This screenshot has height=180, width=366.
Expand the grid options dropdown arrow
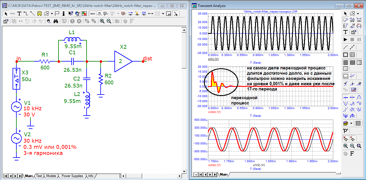coord(163,13)
